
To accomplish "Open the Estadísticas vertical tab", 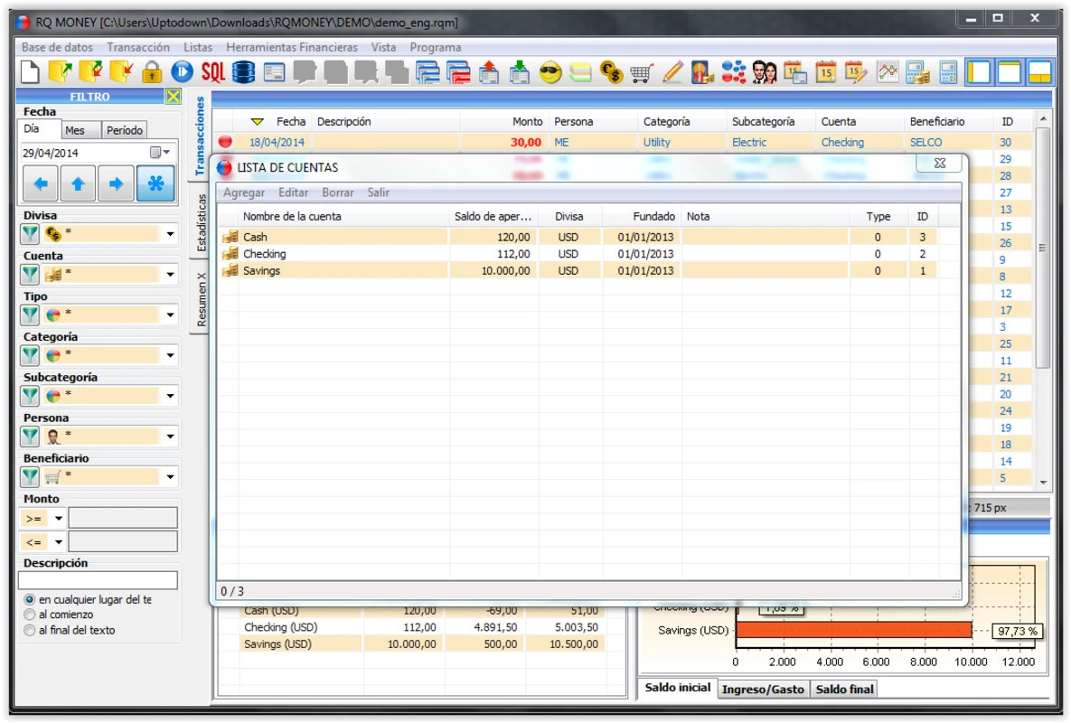I will (201, 222).
